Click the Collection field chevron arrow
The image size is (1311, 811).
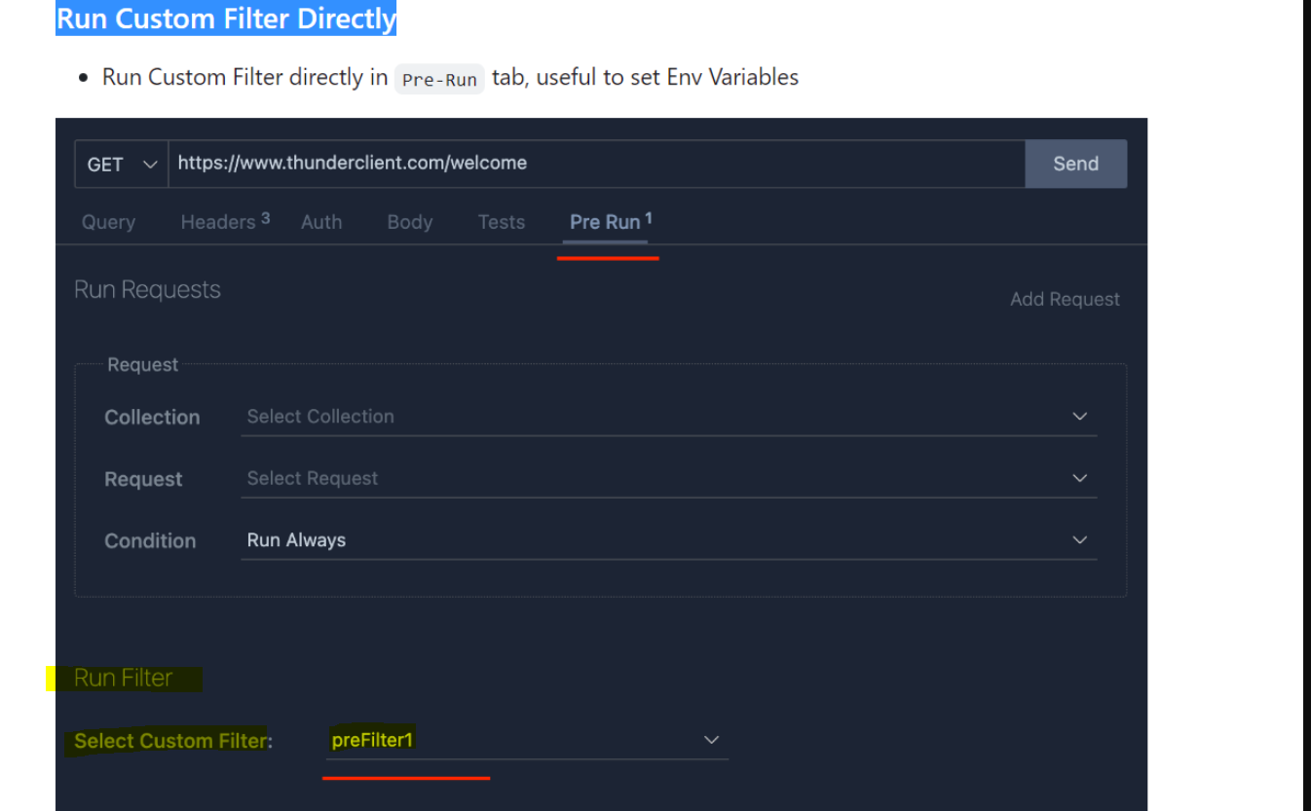pyautogui.click(x=1079, y=416)
